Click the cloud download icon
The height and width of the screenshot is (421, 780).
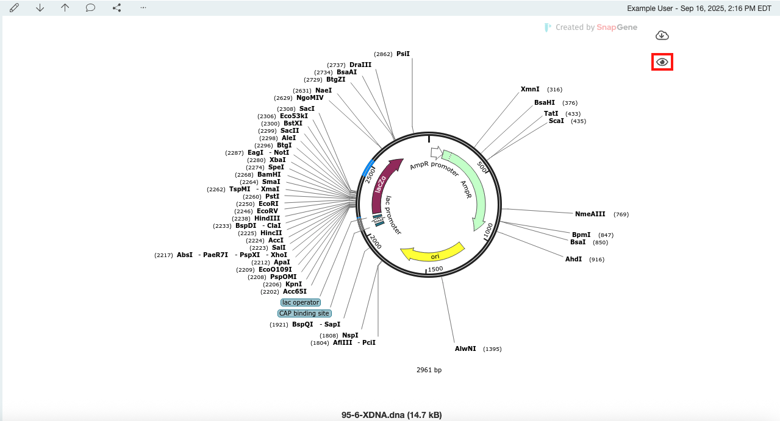662,36
